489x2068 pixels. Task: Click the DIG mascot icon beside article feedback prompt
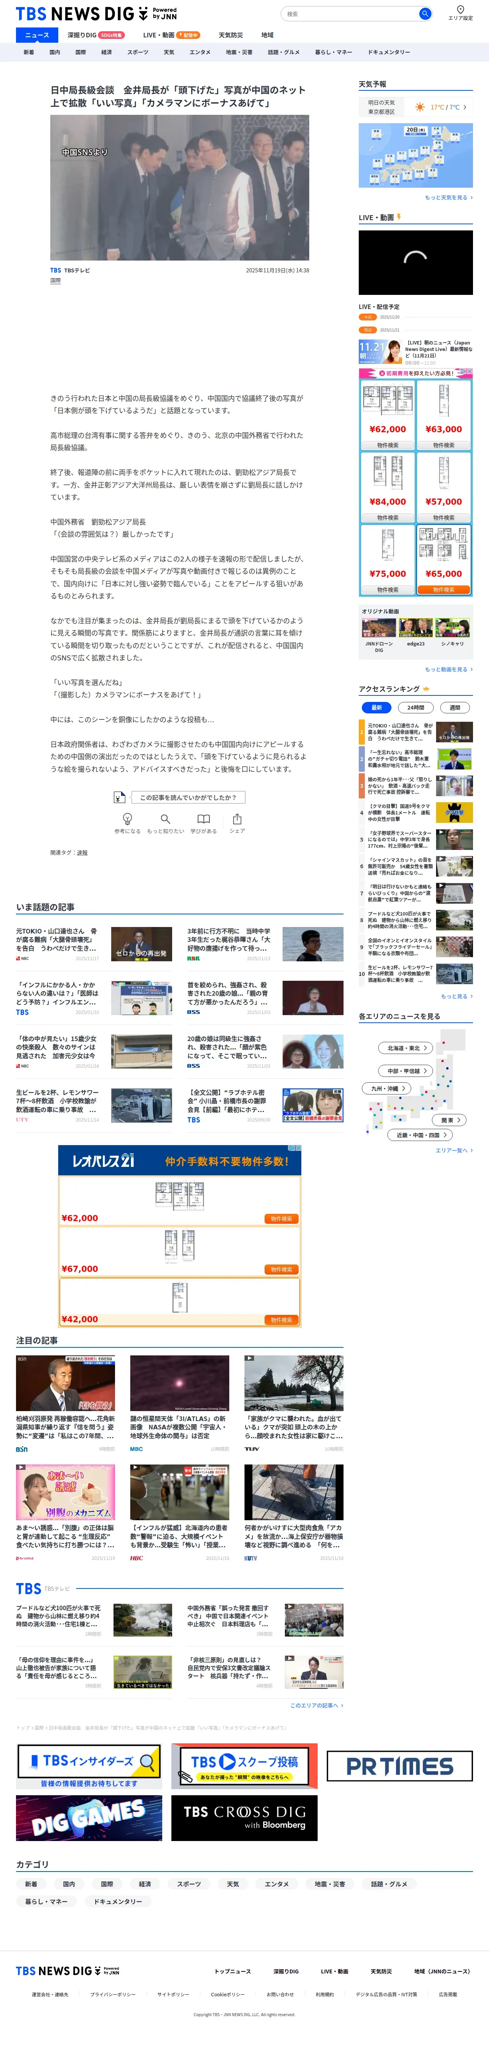click(x=120, y=797)
